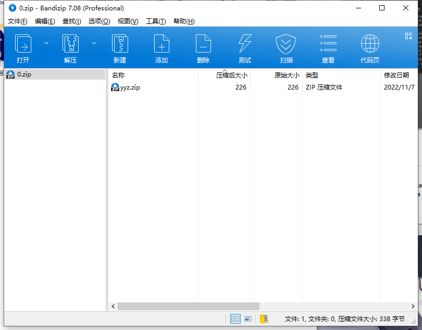
Task: Click the horizontal scrollbar left arrow
Action: pos(113,307)
